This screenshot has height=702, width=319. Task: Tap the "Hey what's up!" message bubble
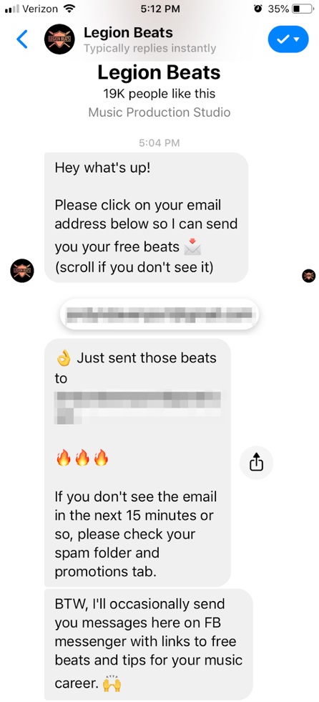[146, 218]
